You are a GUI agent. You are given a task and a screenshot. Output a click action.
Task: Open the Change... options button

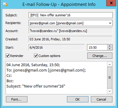point(100,56)
